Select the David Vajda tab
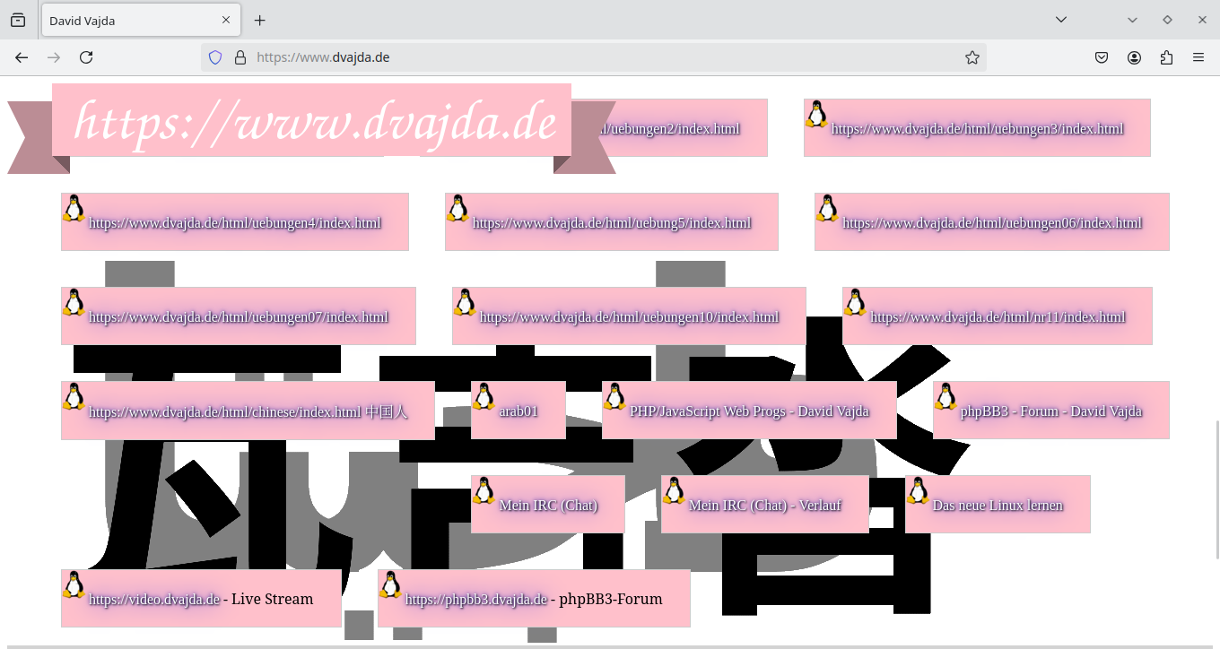1220x649 pixels. pos(126,20)
